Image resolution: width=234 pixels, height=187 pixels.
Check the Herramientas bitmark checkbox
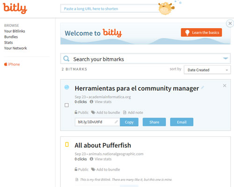pos(66,105)
